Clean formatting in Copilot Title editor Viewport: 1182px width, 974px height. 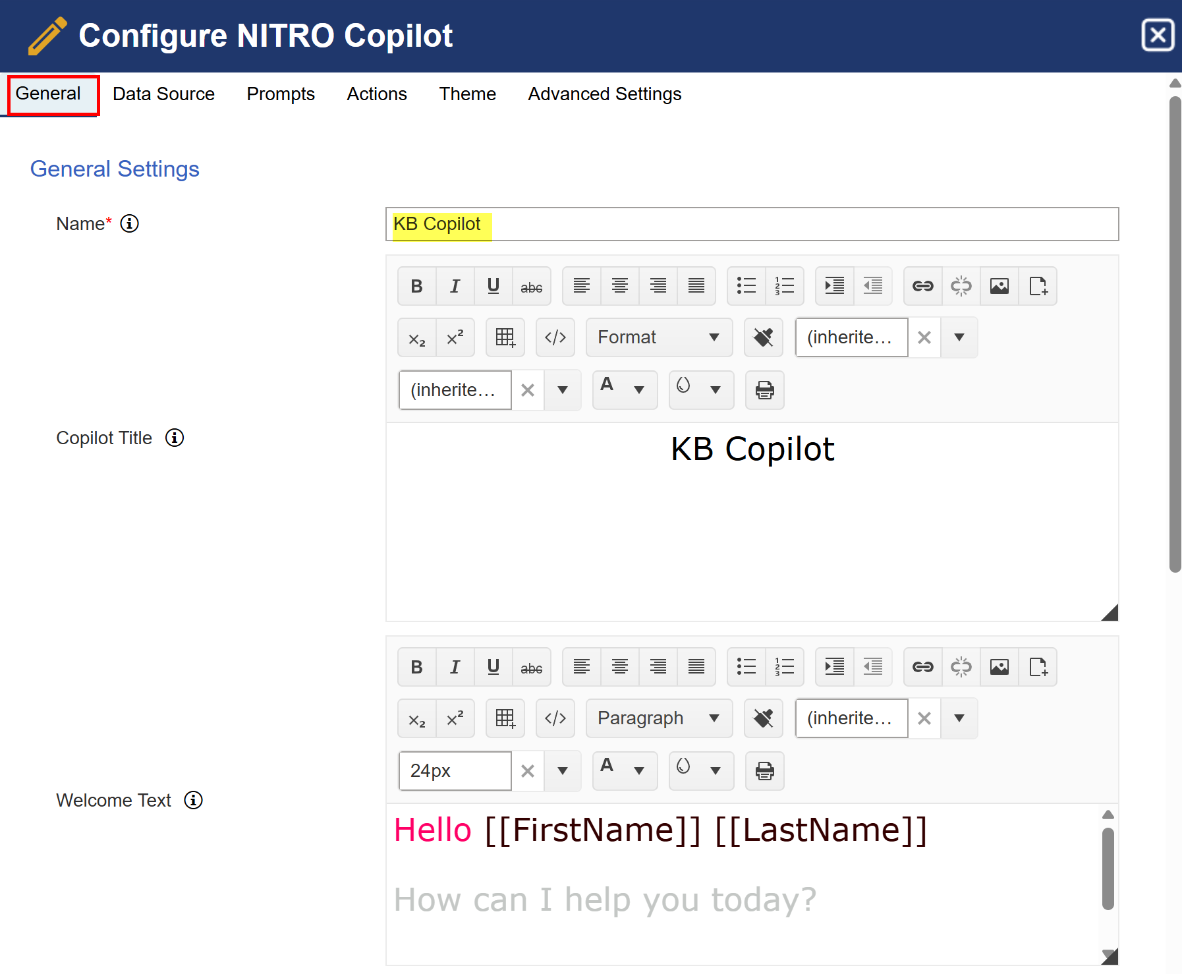click(x=763, y=337)
